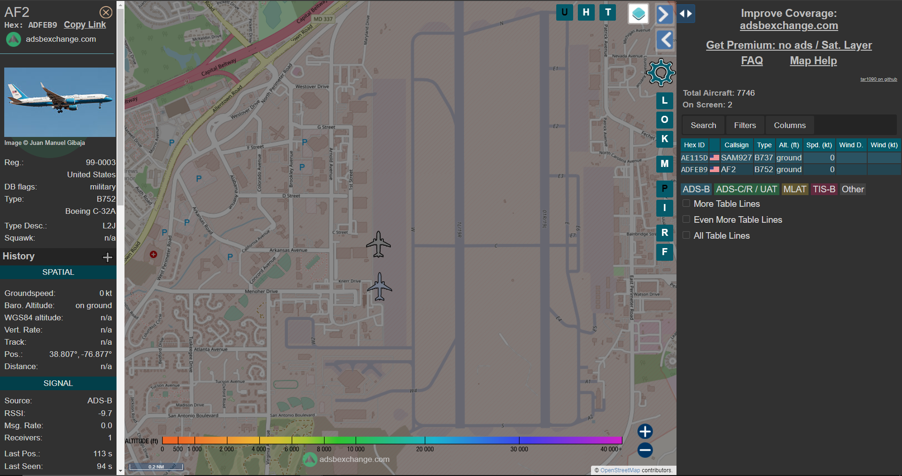Image resolution: width=902 pixels, height=476 pixels.
Task: Click the ADS-B source legend
Action: (696, 189)
